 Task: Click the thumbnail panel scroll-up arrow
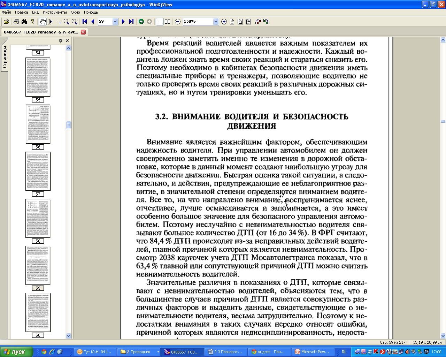pyautogui.click(x=68, y=48)
